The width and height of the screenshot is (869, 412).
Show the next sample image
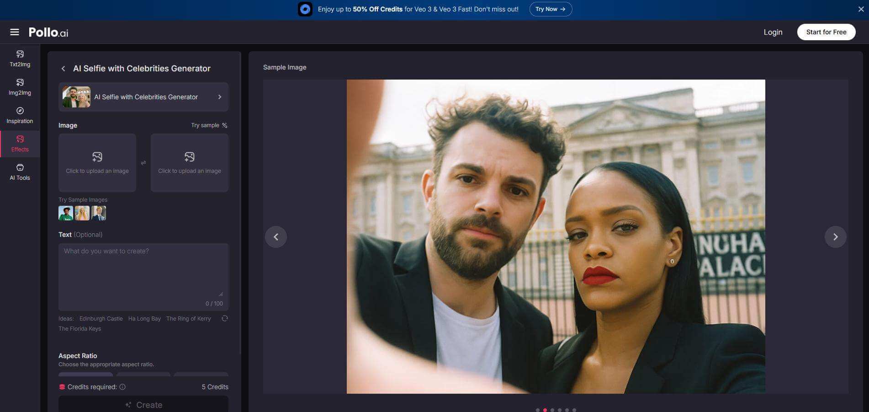[x=836, y=236]
